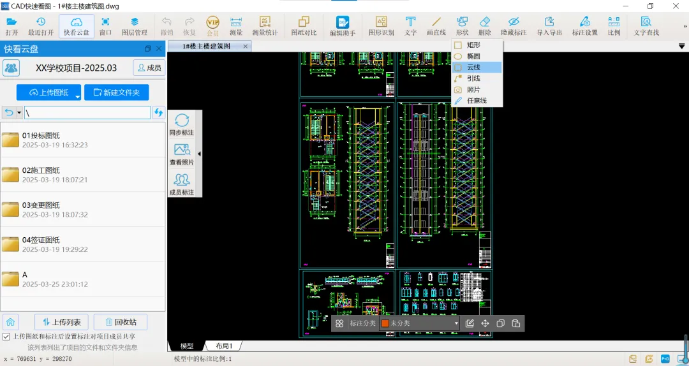Click the edit annotation pencil icon
The width and height of the screenshot is (689, 366).
point(470,323)
